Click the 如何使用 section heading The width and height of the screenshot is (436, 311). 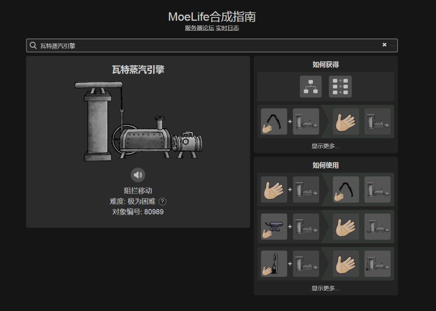(326, 165)
